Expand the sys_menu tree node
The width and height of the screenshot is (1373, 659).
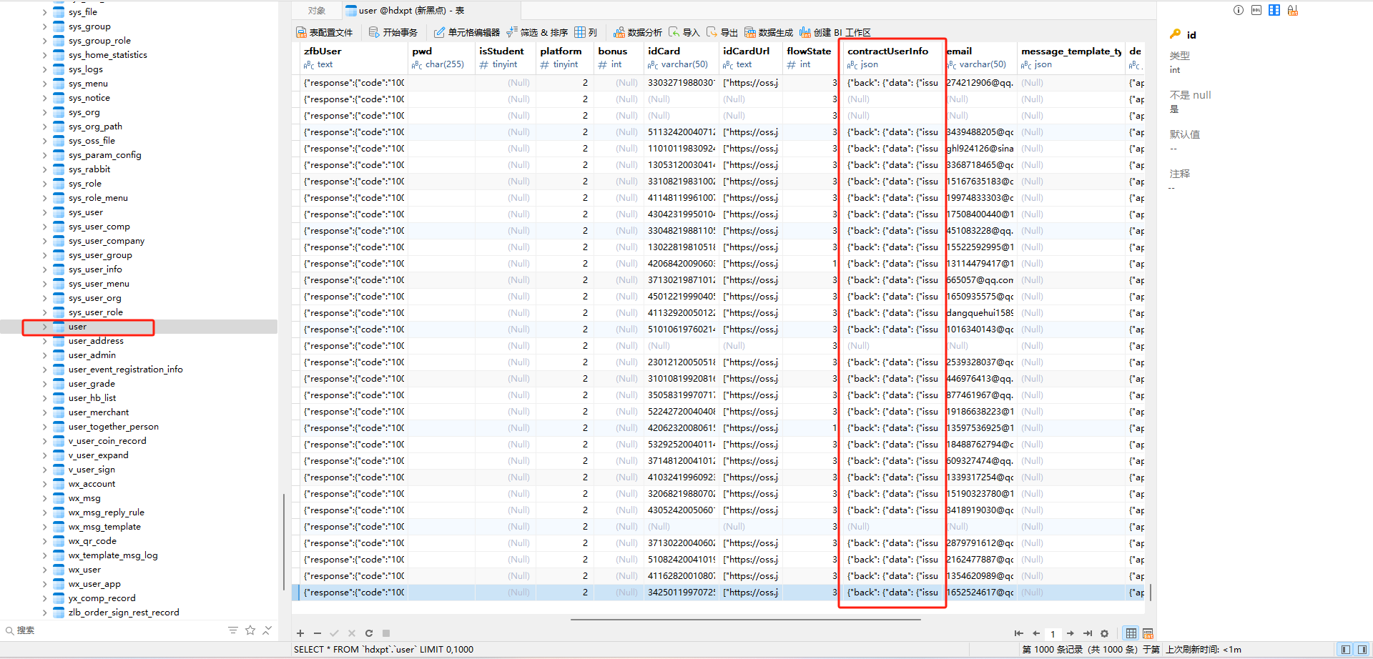(44, 84)
